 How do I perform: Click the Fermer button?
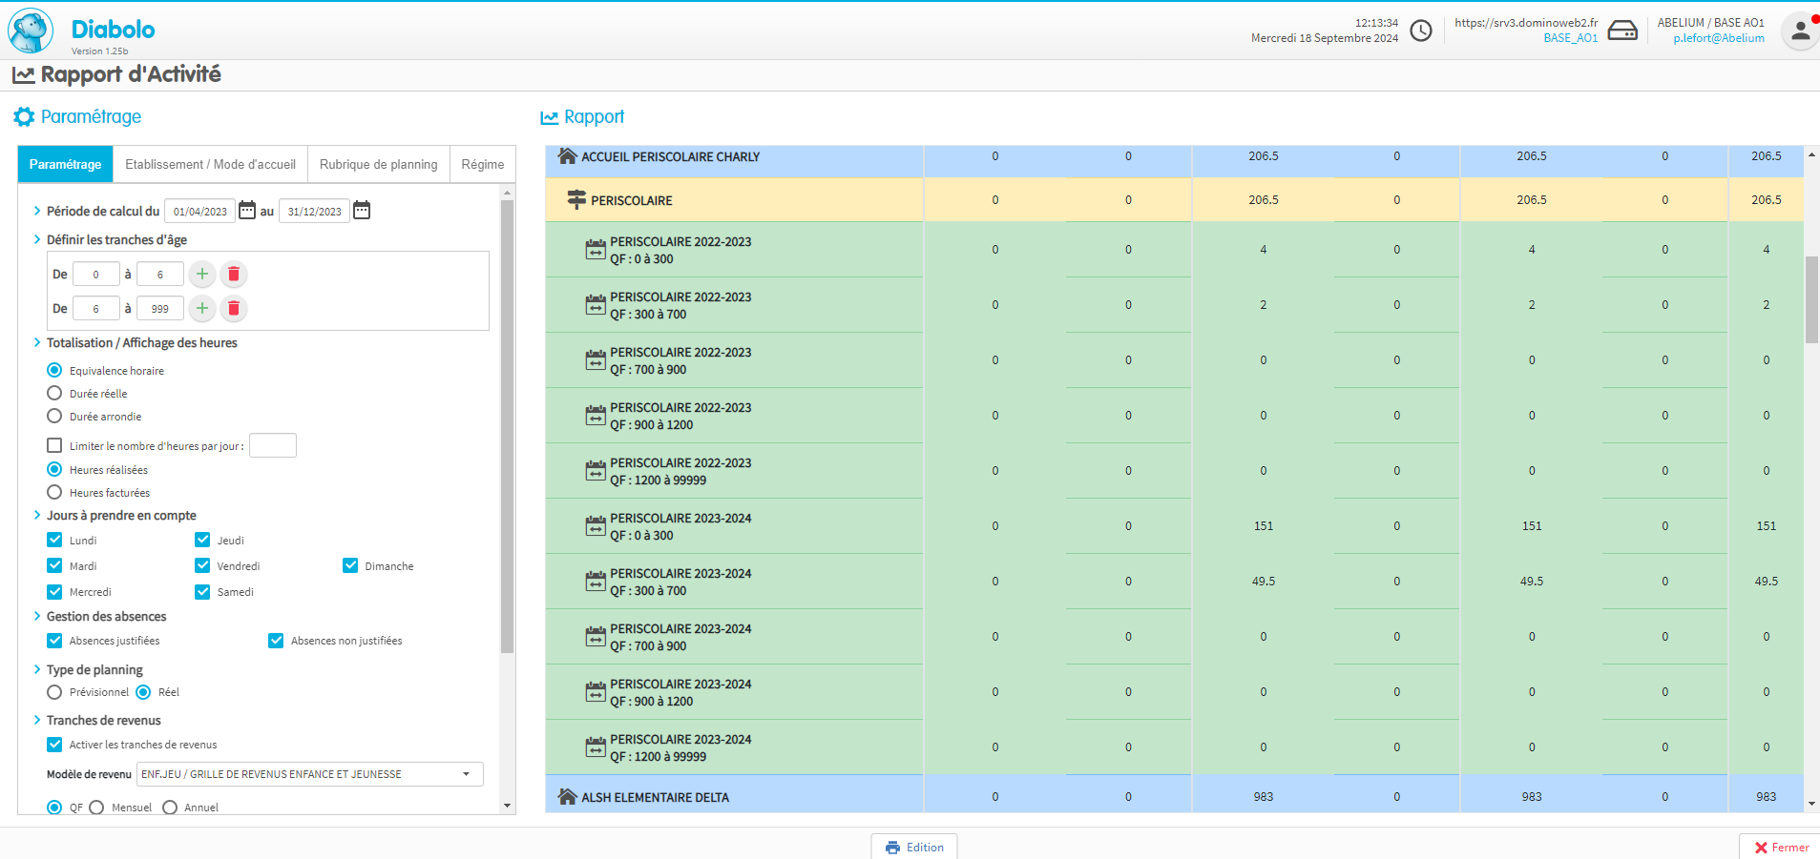click(1781, 847)
